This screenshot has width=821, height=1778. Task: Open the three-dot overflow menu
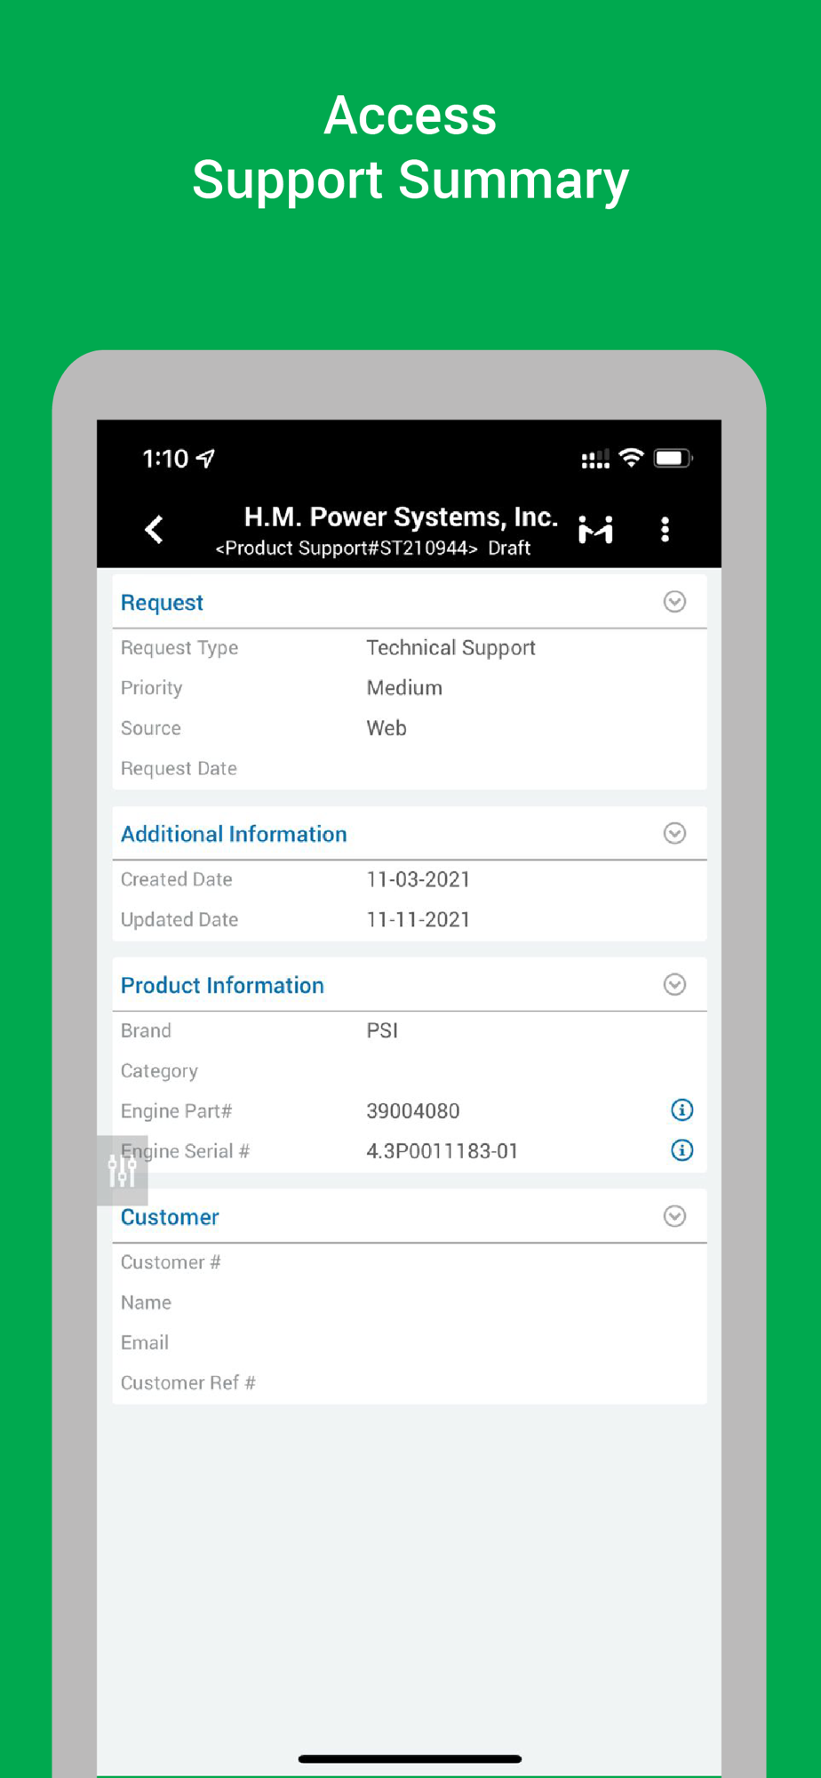click(x=665, y=529)
